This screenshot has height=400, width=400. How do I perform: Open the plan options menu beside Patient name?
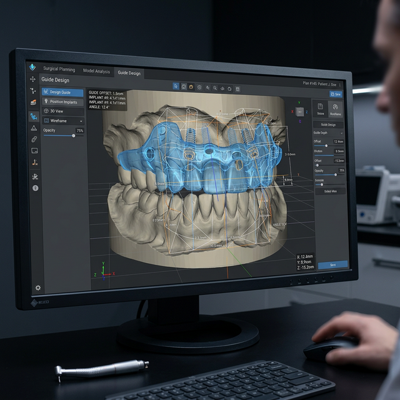[340, 84]
